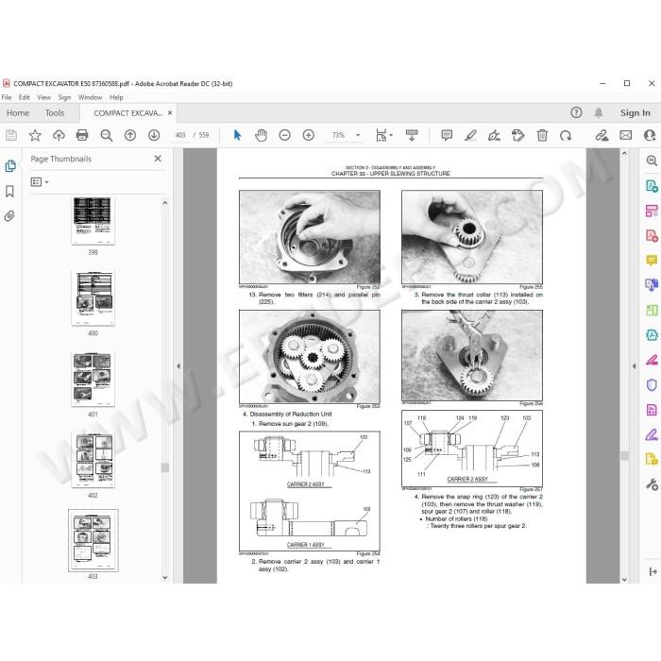Screen dimensions: 661x661
Task: Open More Tools wrench icon in right pane
Action: (652, 484)
